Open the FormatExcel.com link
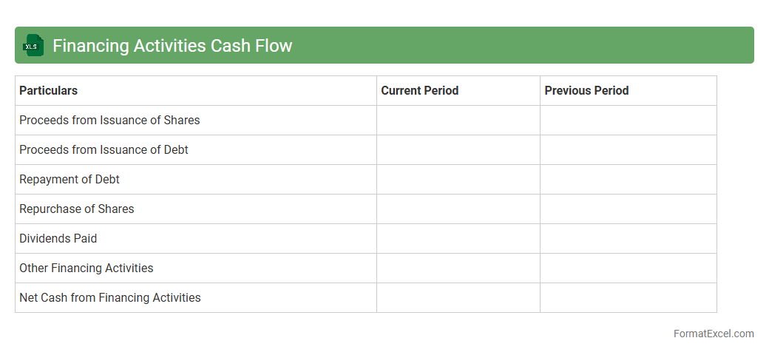This screenshot has width=769, height=355. coord(713,334)
